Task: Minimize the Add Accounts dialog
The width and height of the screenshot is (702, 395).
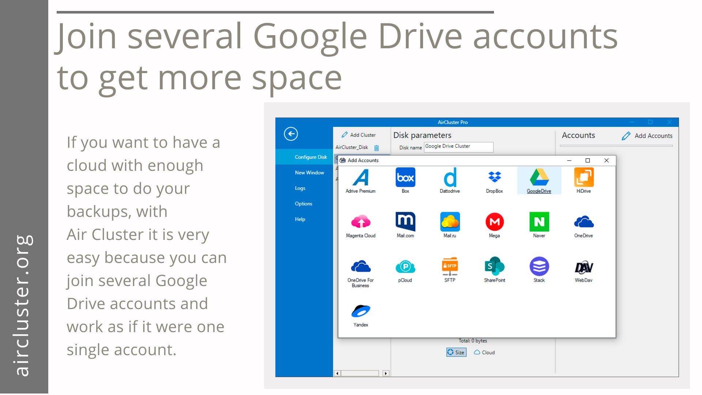Action: point(569,161)
